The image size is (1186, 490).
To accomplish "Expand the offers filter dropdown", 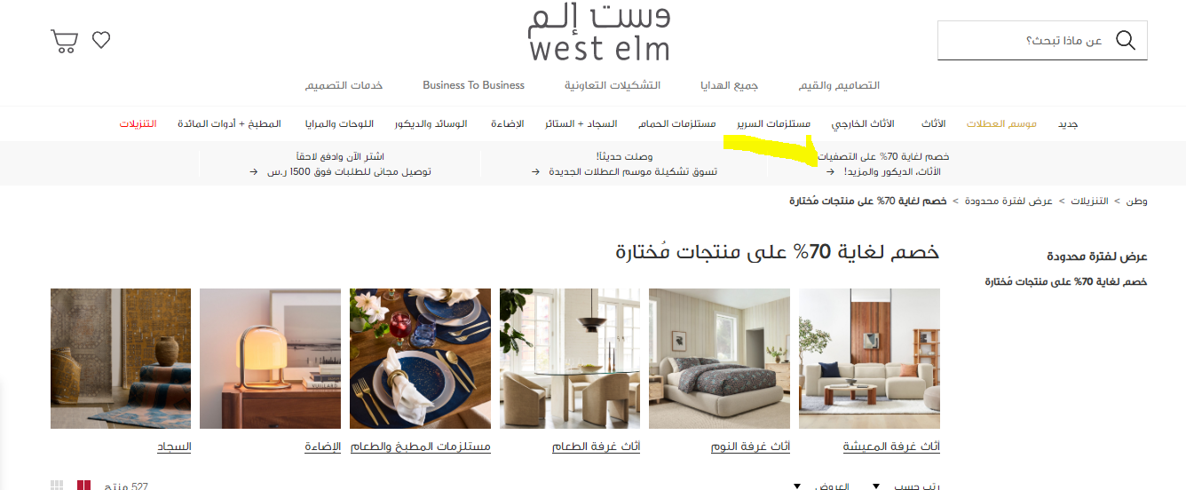I will click(x=823, y=486).
